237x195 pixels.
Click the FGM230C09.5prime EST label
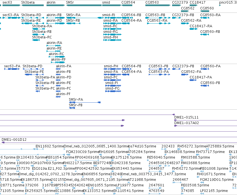click(x=83, y=152)
